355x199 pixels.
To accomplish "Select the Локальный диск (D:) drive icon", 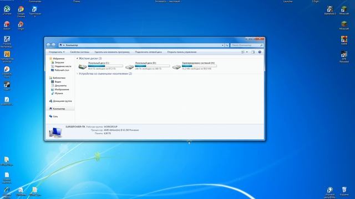I will (129, 66).
